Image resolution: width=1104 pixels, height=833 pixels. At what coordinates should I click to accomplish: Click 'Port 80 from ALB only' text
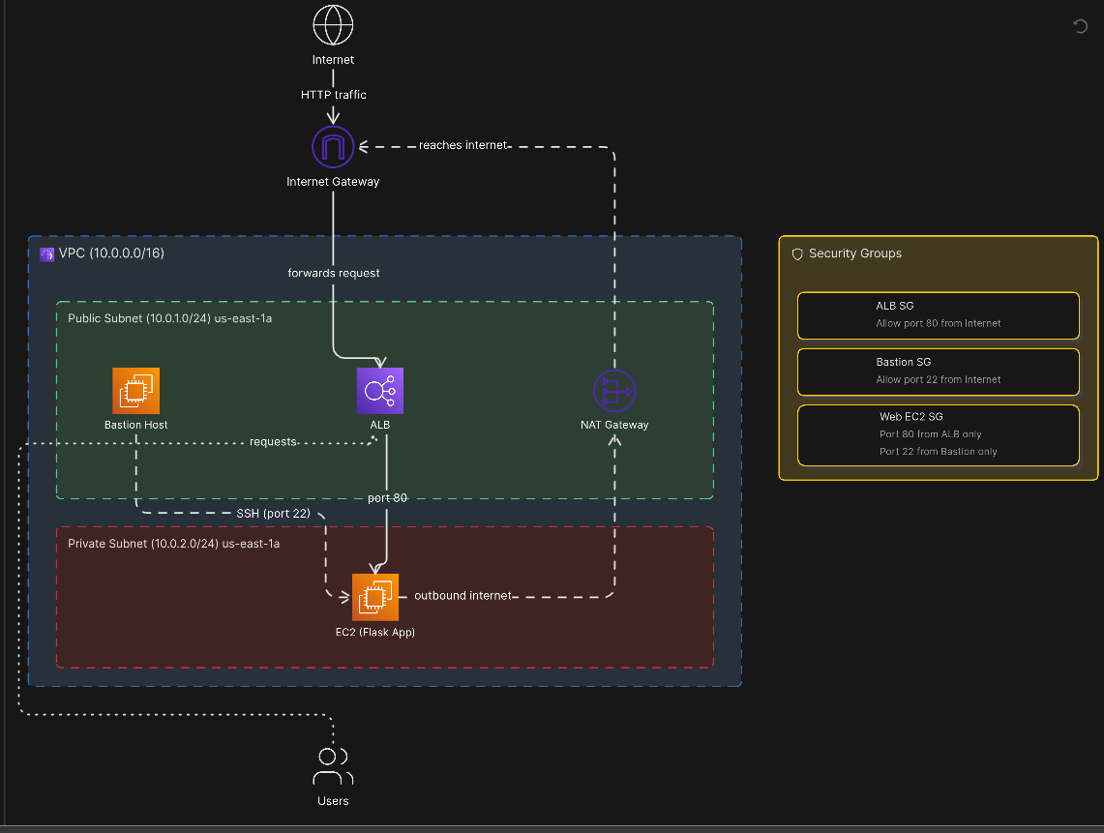930,434
